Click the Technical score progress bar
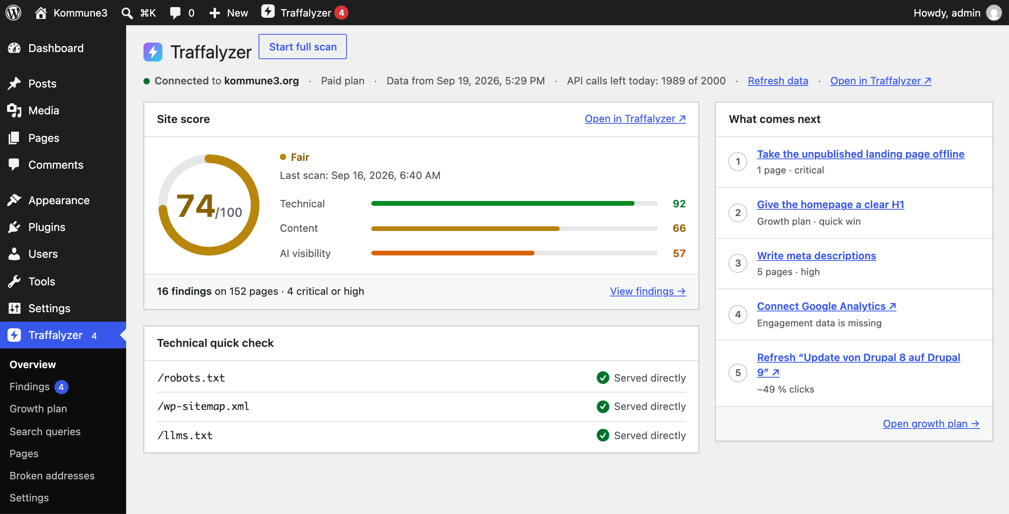 click(514, 203)
